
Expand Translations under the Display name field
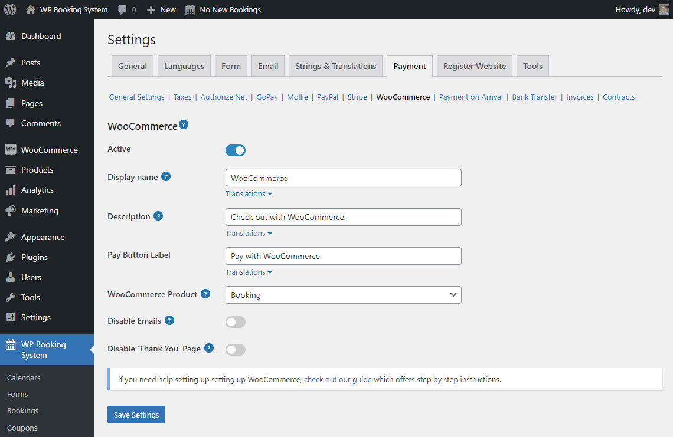tap(249, 194)
